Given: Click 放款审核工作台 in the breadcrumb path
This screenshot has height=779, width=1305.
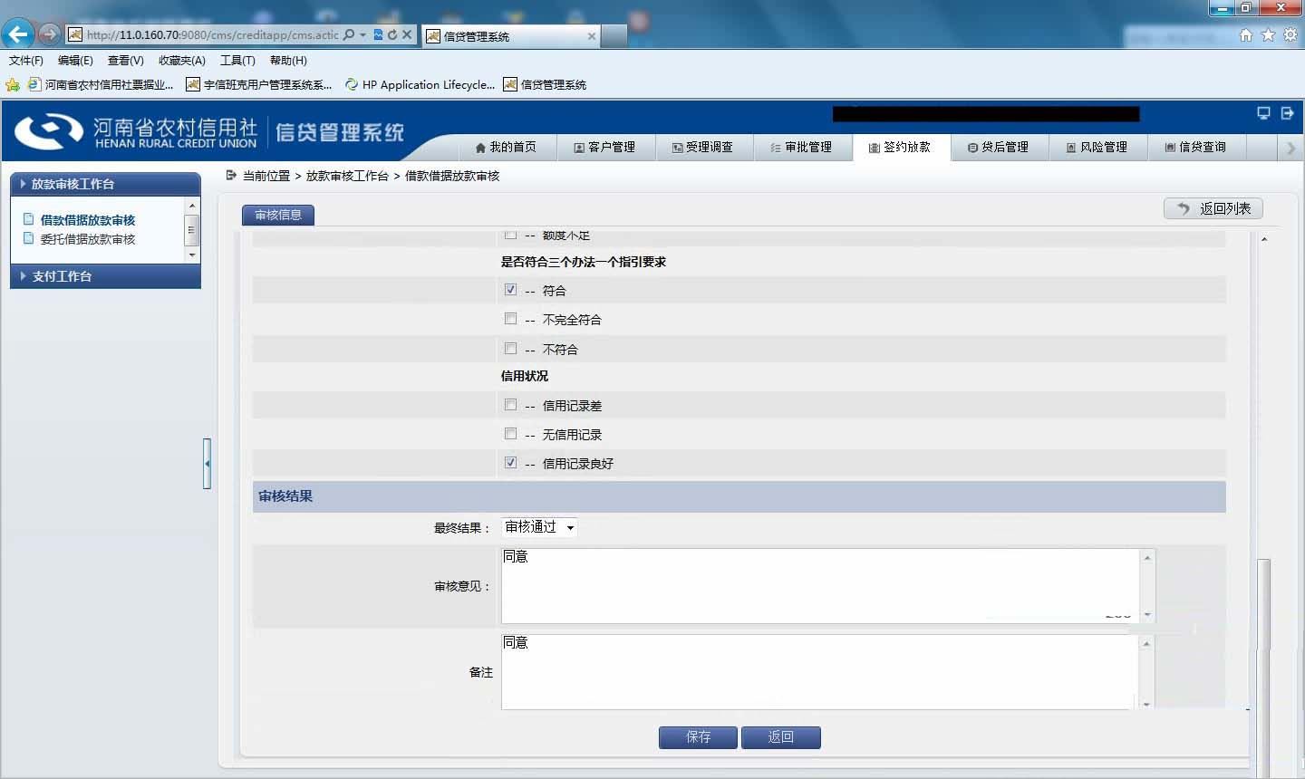Looking at the screenshot, I should pyautogui.click(x=347, y=176).
